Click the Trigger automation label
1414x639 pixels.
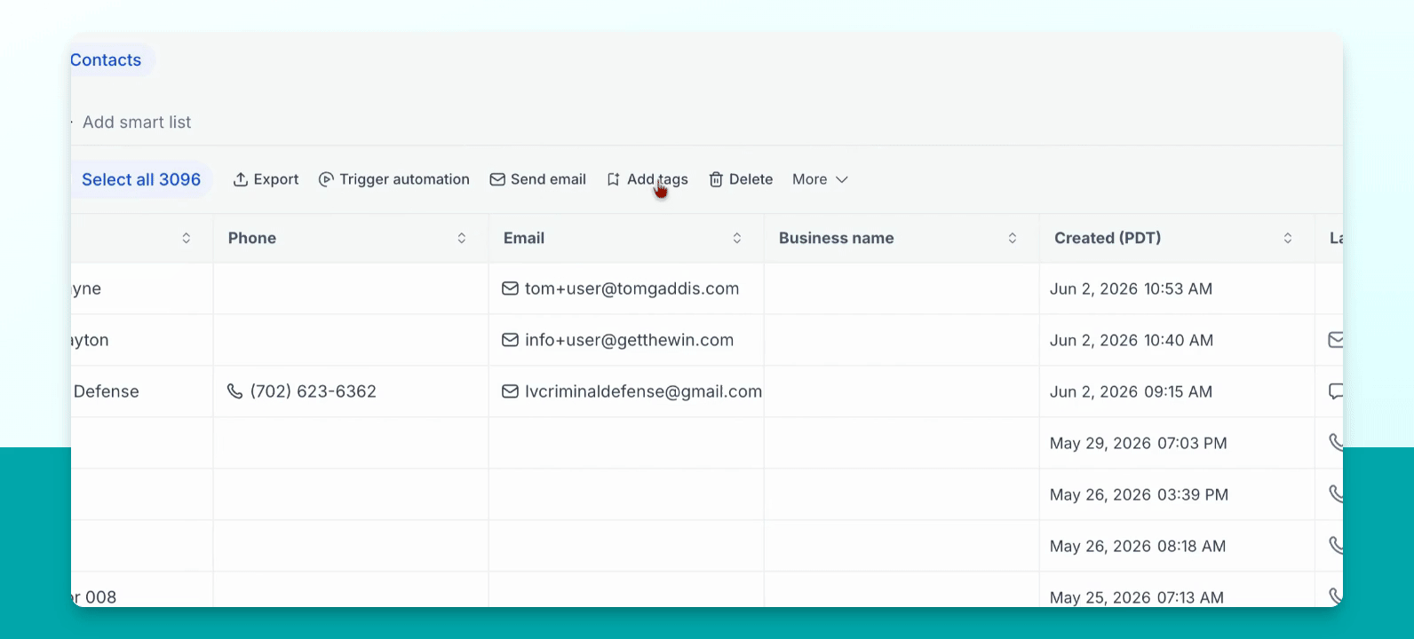(x=404, y=179)
